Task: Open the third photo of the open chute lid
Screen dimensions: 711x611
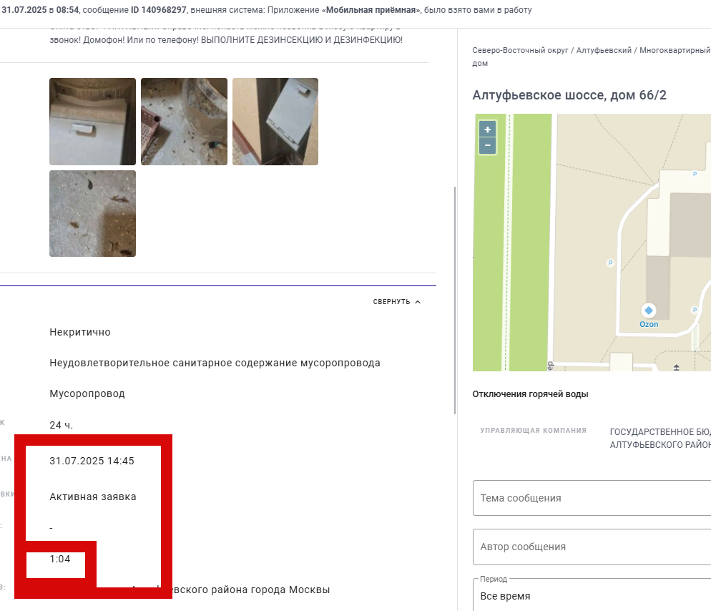Action: point(275,122)
